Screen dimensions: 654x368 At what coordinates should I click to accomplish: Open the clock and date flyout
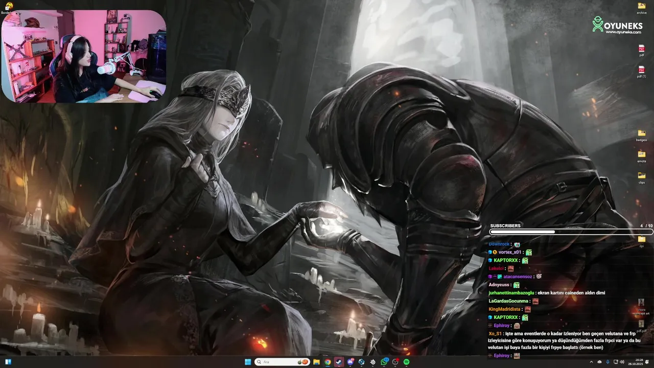(636, 362)
